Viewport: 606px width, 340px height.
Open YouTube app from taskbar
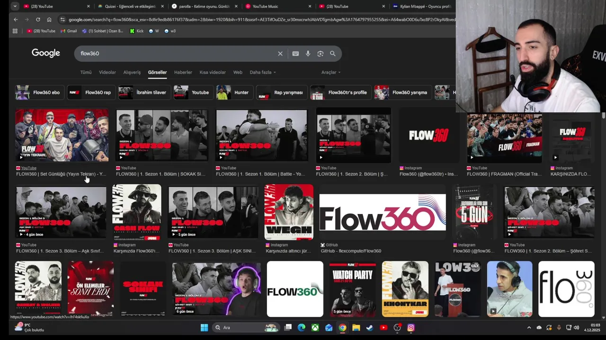click(383, 328)
